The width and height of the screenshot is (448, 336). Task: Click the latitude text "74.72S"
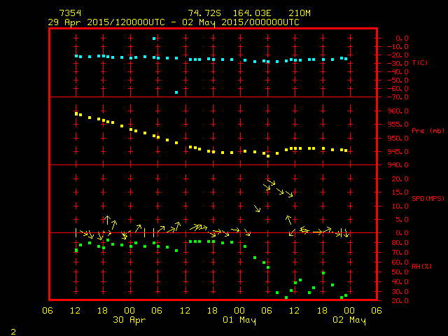[x=204, y=13]
